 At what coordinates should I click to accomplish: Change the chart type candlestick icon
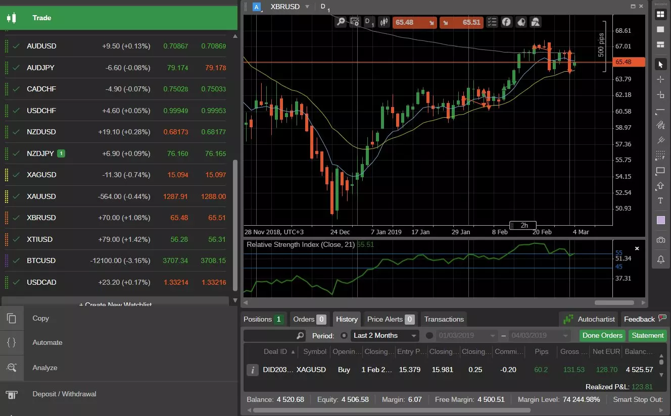pyautogui.click(x=385, y=22)
